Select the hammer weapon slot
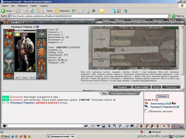The height and width of the screenshot is (139, 186). pos(9,53)
